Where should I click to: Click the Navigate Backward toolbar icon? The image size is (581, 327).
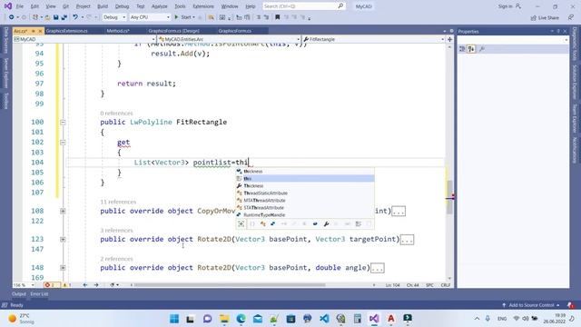(12, 17)
